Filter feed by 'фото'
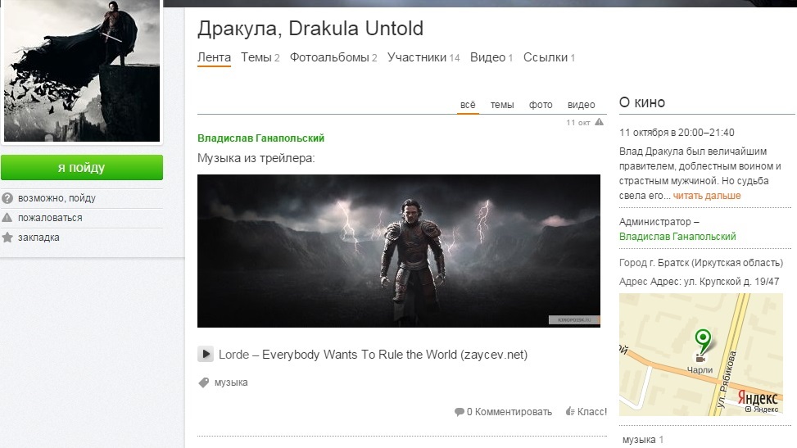This screenshot has width=797, height=448. click(x=541, y=105)
